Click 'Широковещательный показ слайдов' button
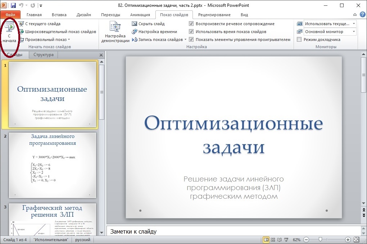367x244 pixels. coord(58,32)
